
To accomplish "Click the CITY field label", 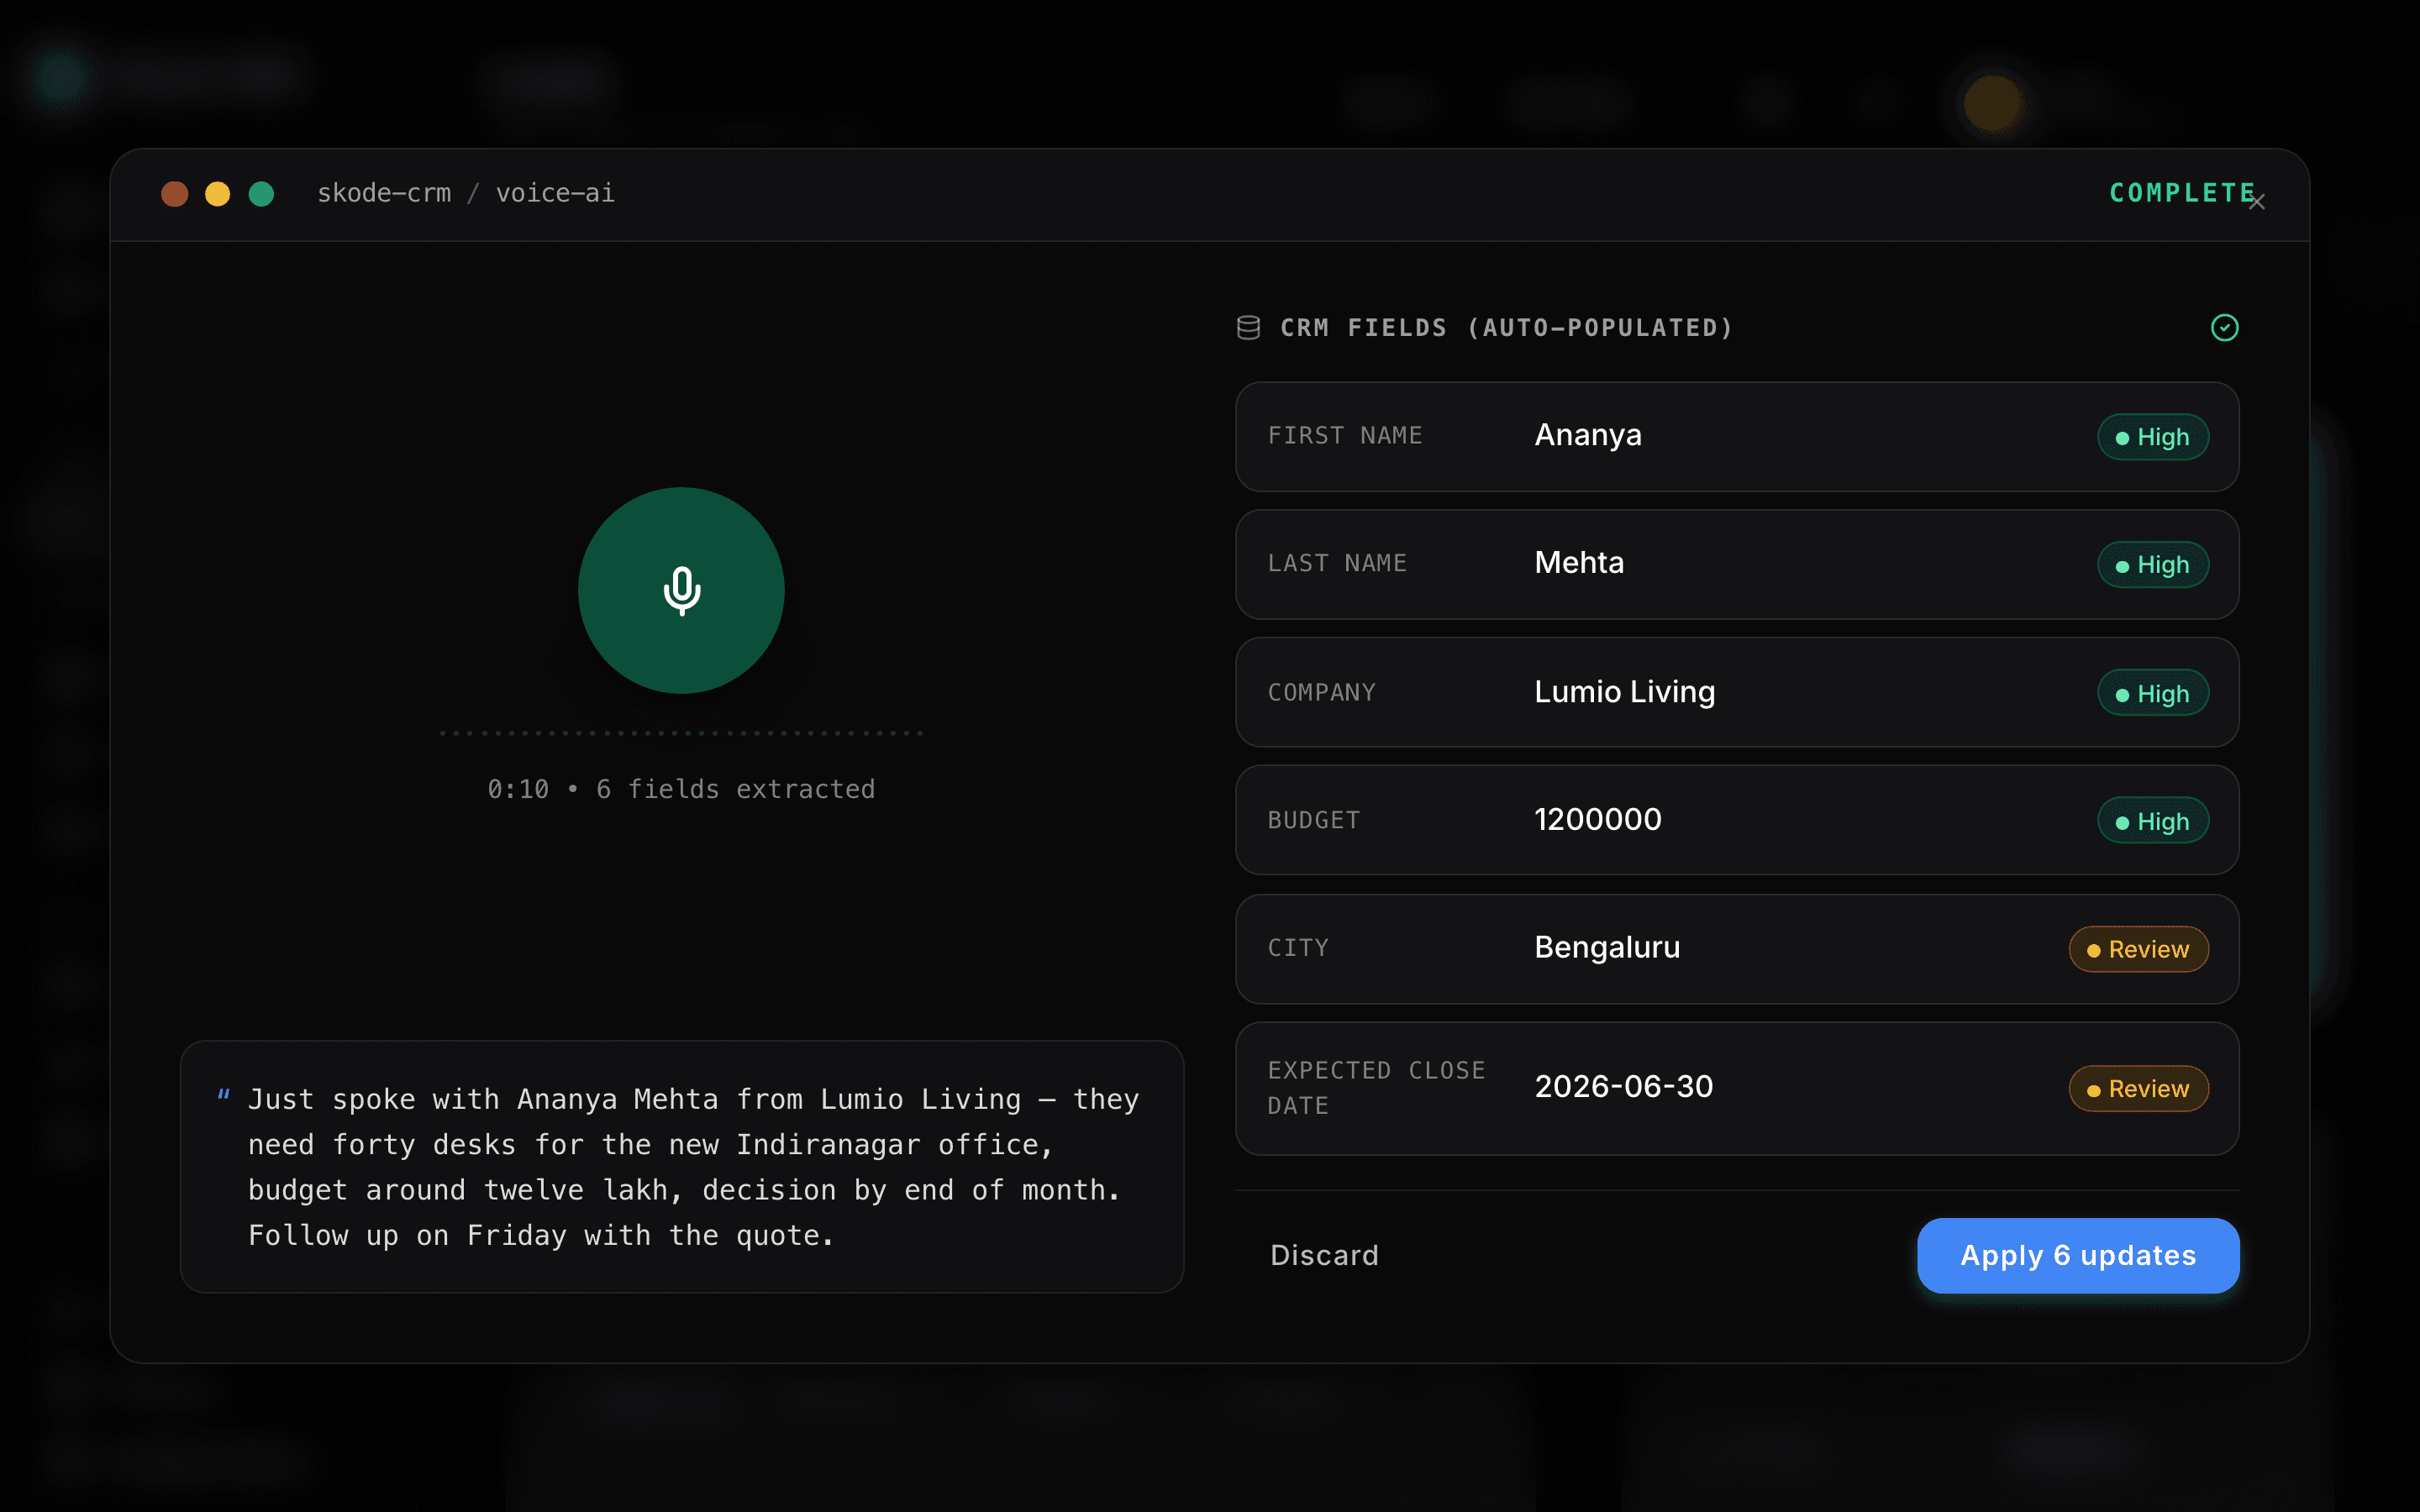I will pos(1298,948).
